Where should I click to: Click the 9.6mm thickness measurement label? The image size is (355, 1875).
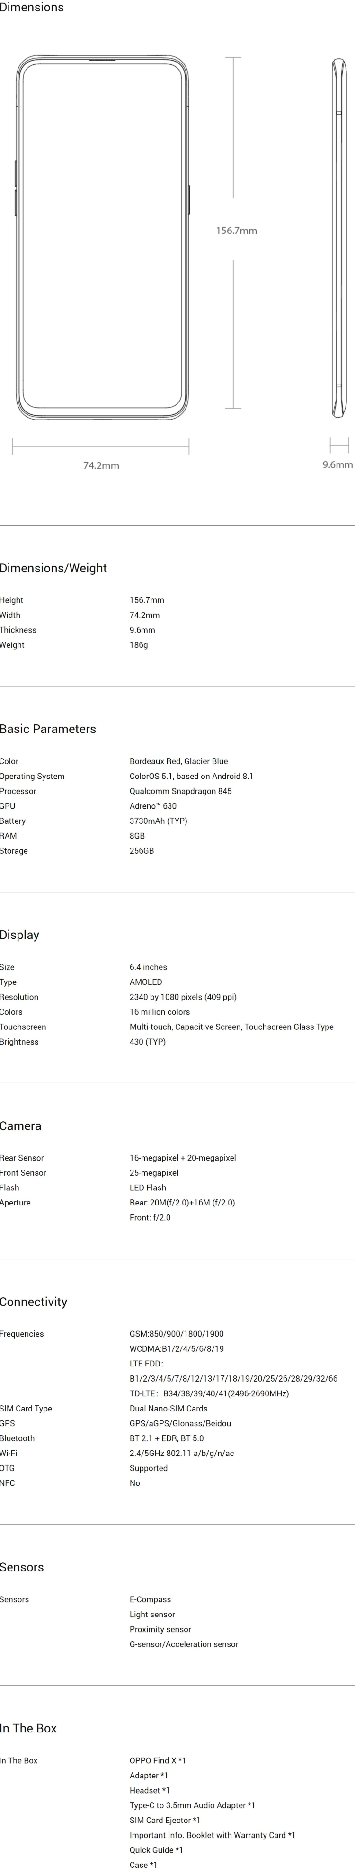click(337, 464)
